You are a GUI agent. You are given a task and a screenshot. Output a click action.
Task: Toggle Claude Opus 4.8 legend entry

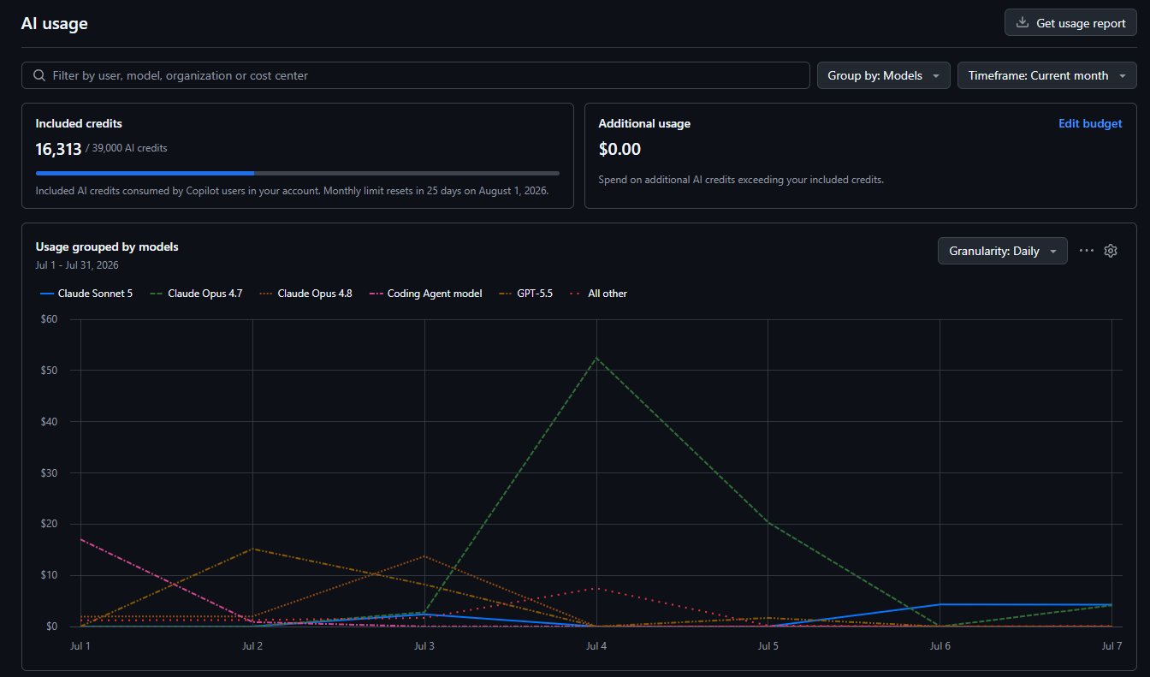coord(305,294)
